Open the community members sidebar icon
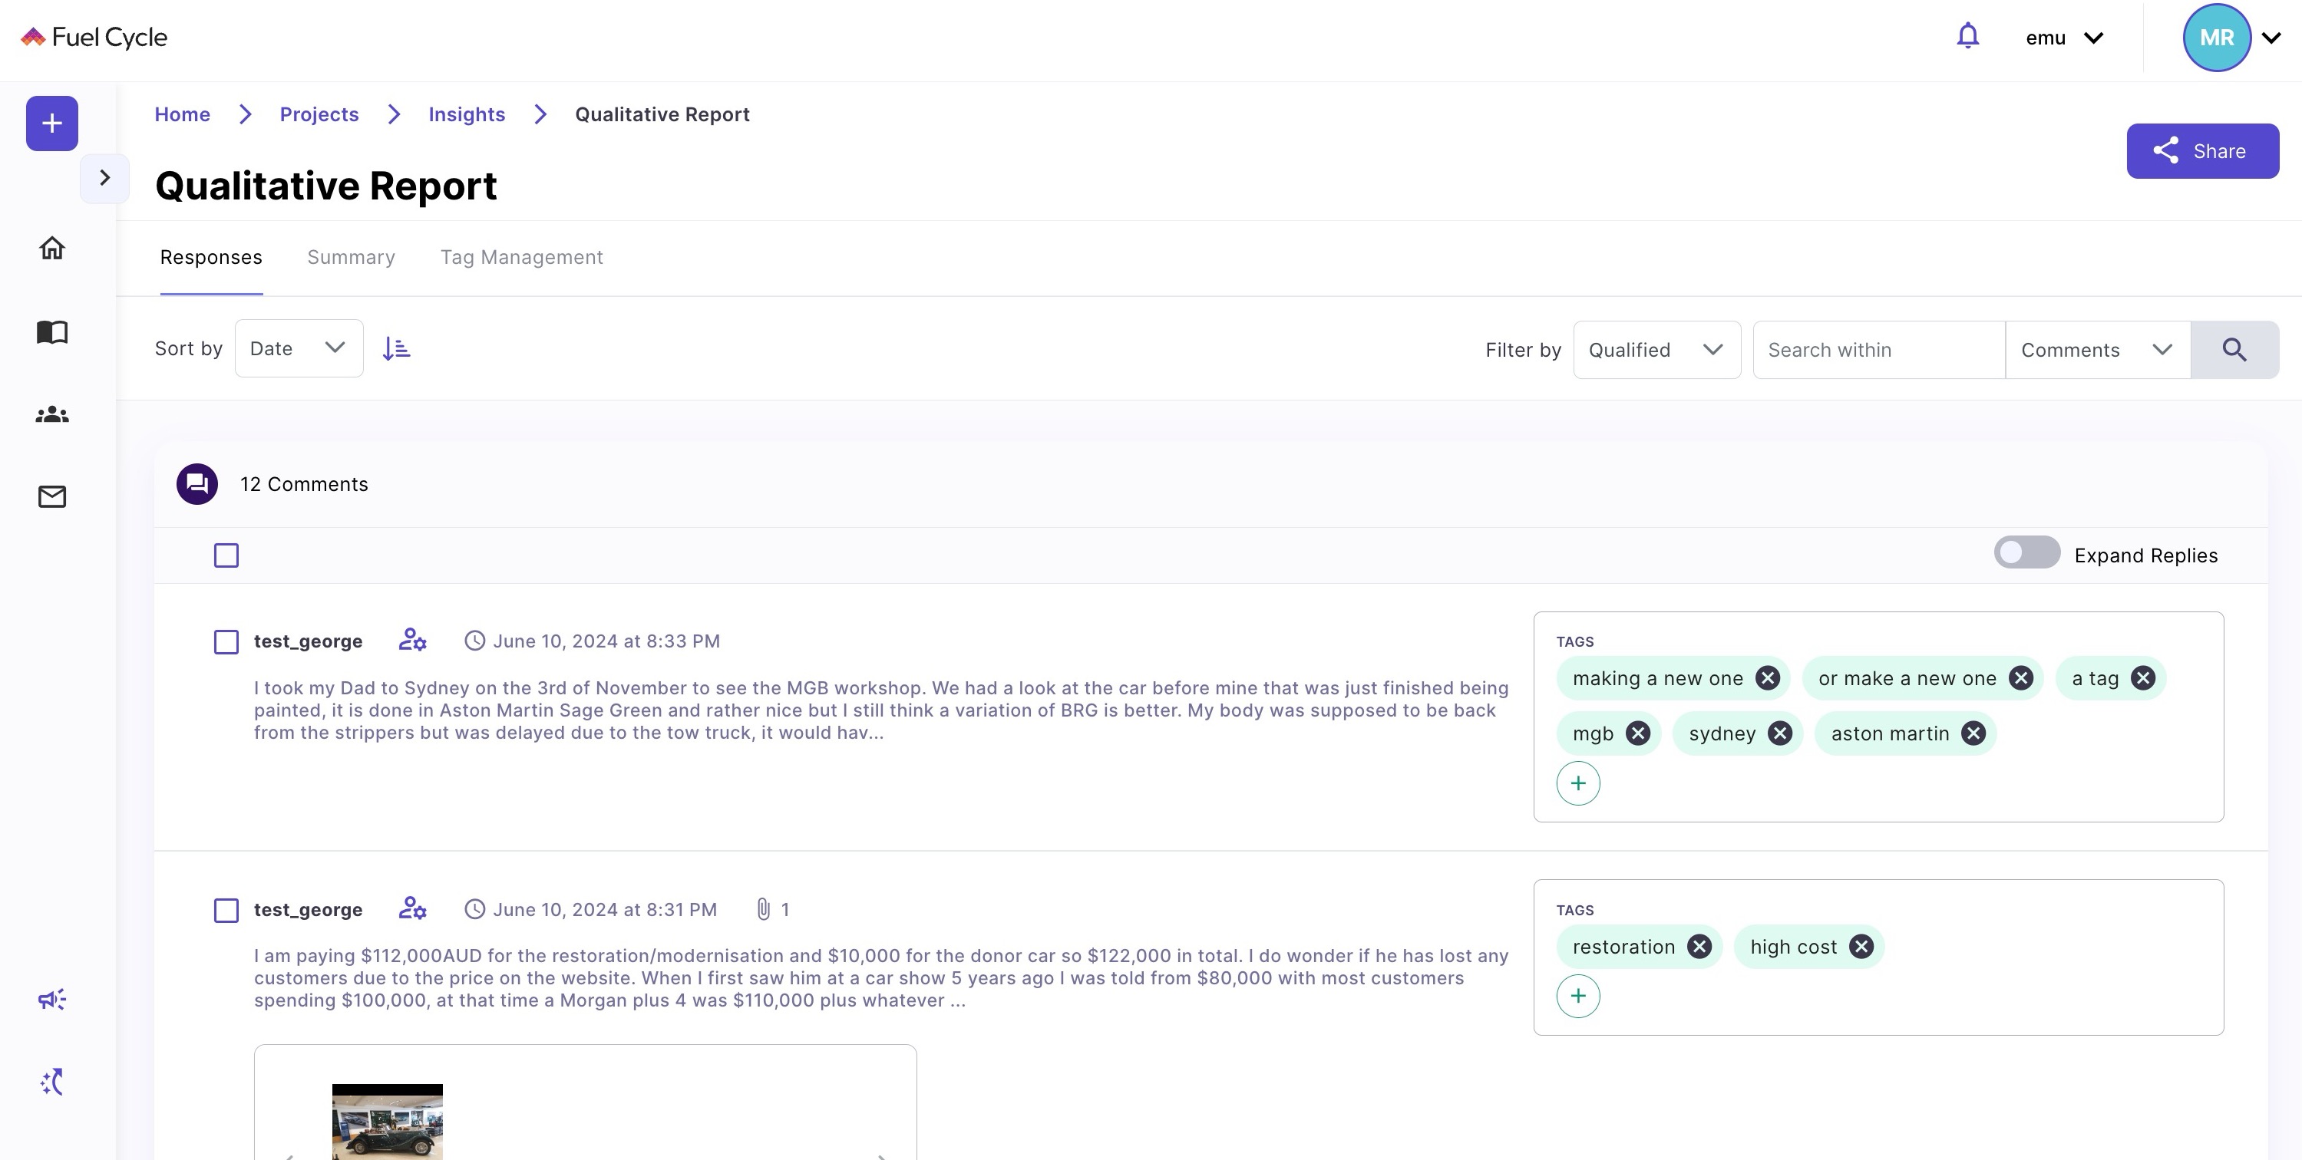 click(x=52, y=414)
